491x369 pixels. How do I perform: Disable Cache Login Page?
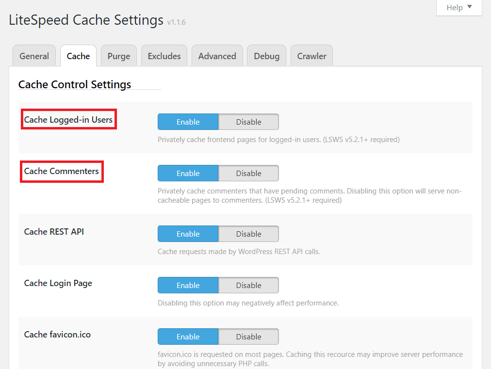(x=248, y=285)
